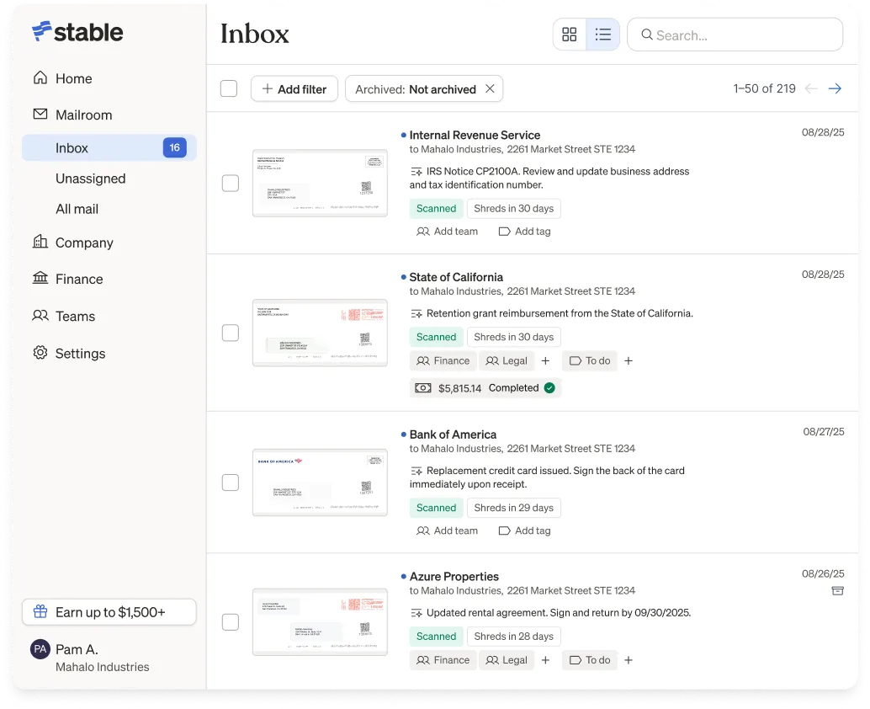The width and height of the screenshot is (870, 709).
Task: Click the Settings gear icon
Action: [40, 353]
